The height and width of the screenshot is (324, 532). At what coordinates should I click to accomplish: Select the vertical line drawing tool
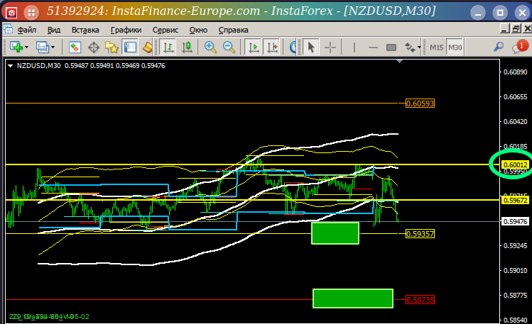pyautogui.click(x=354, y=47)
